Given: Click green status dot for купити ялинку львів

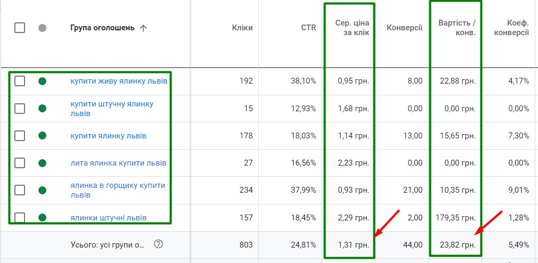Looking at the screenshot, I should tap(43, 136).
